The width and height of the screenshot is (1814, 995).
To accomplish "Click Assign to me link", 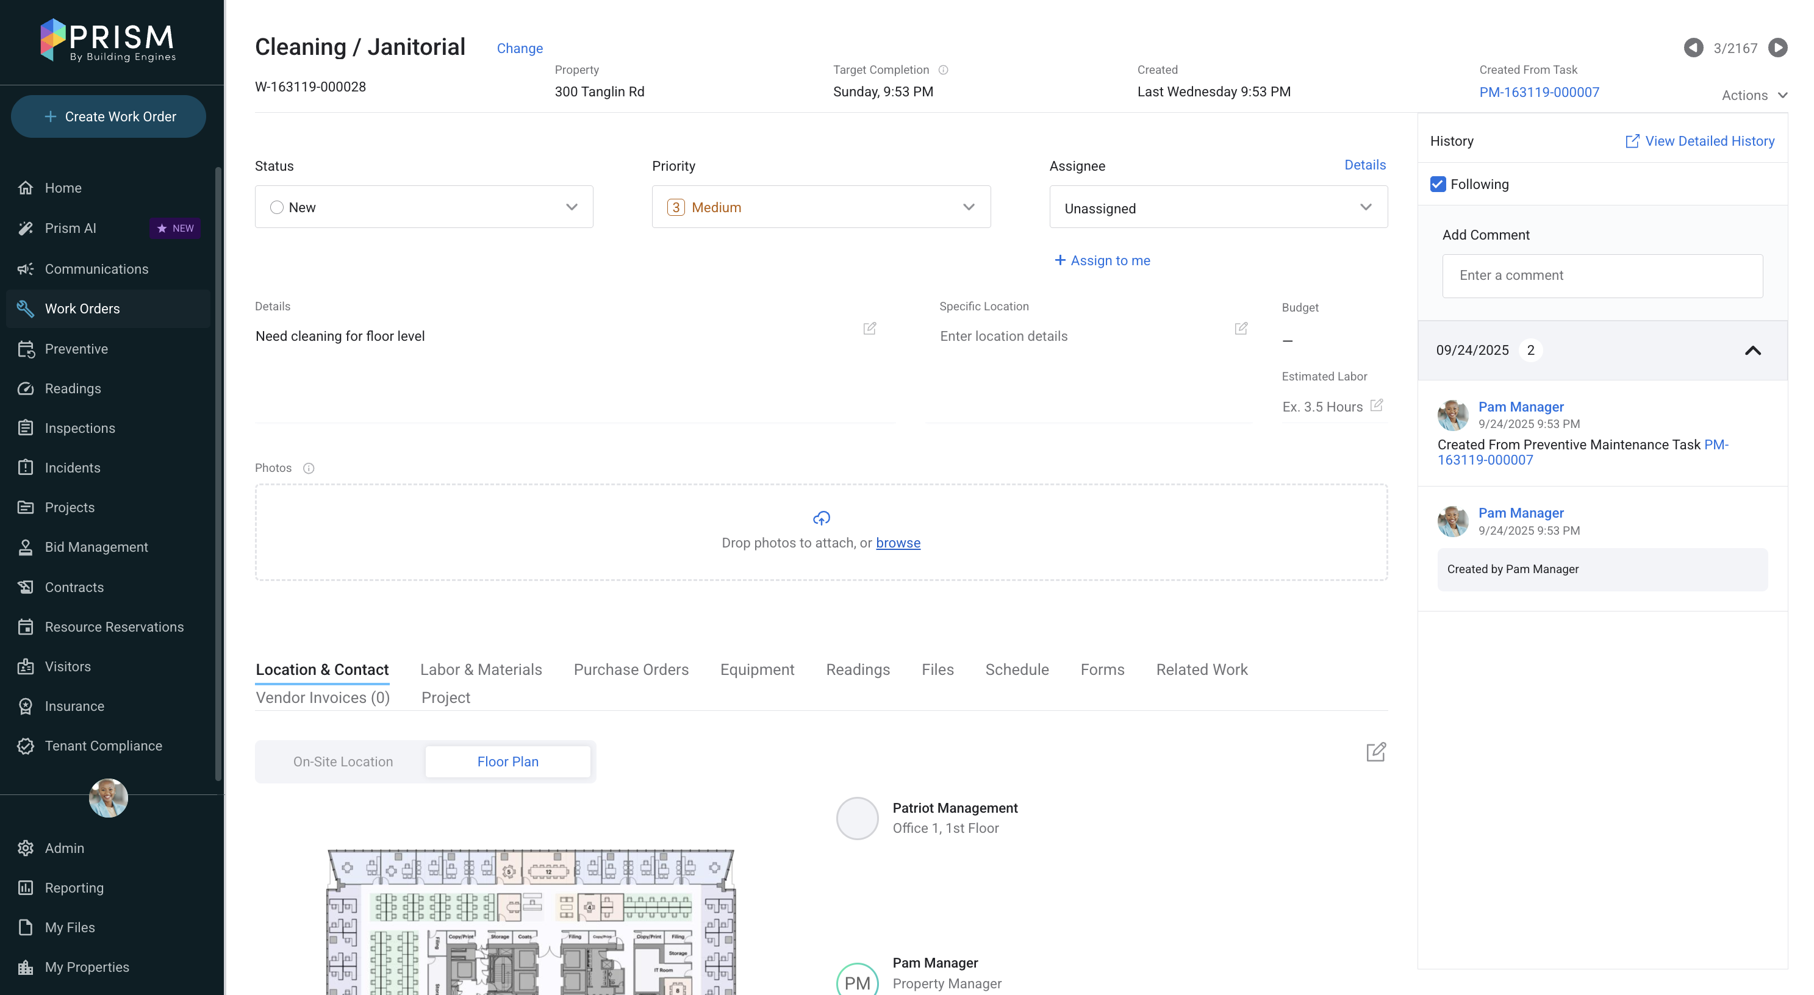I will tap(1102, 260).
